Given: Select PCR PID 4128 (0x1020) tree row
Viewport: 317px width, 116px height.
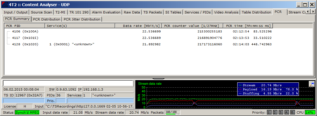Looking at the screenshot, I should pos(25,44).
